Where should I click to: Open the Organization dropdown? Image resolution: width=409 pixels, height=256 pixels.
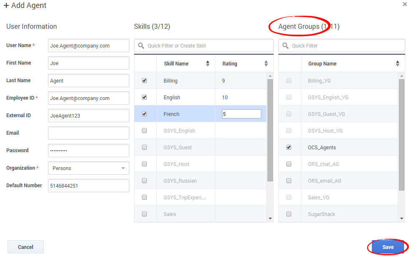[x=88, y=168]
